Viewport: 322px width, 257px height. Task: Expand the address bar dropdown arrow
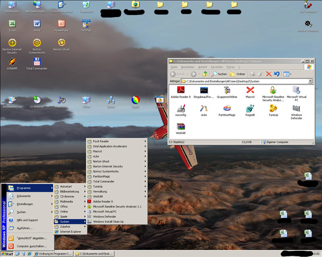(x=310, y=81)
